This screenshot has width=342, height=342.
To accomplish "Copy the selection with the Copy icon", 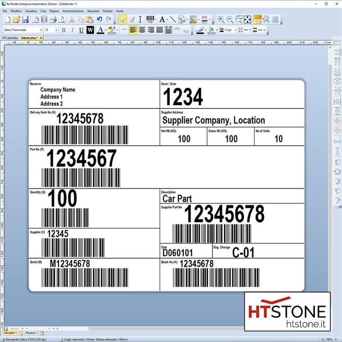I will click(81, 20).
